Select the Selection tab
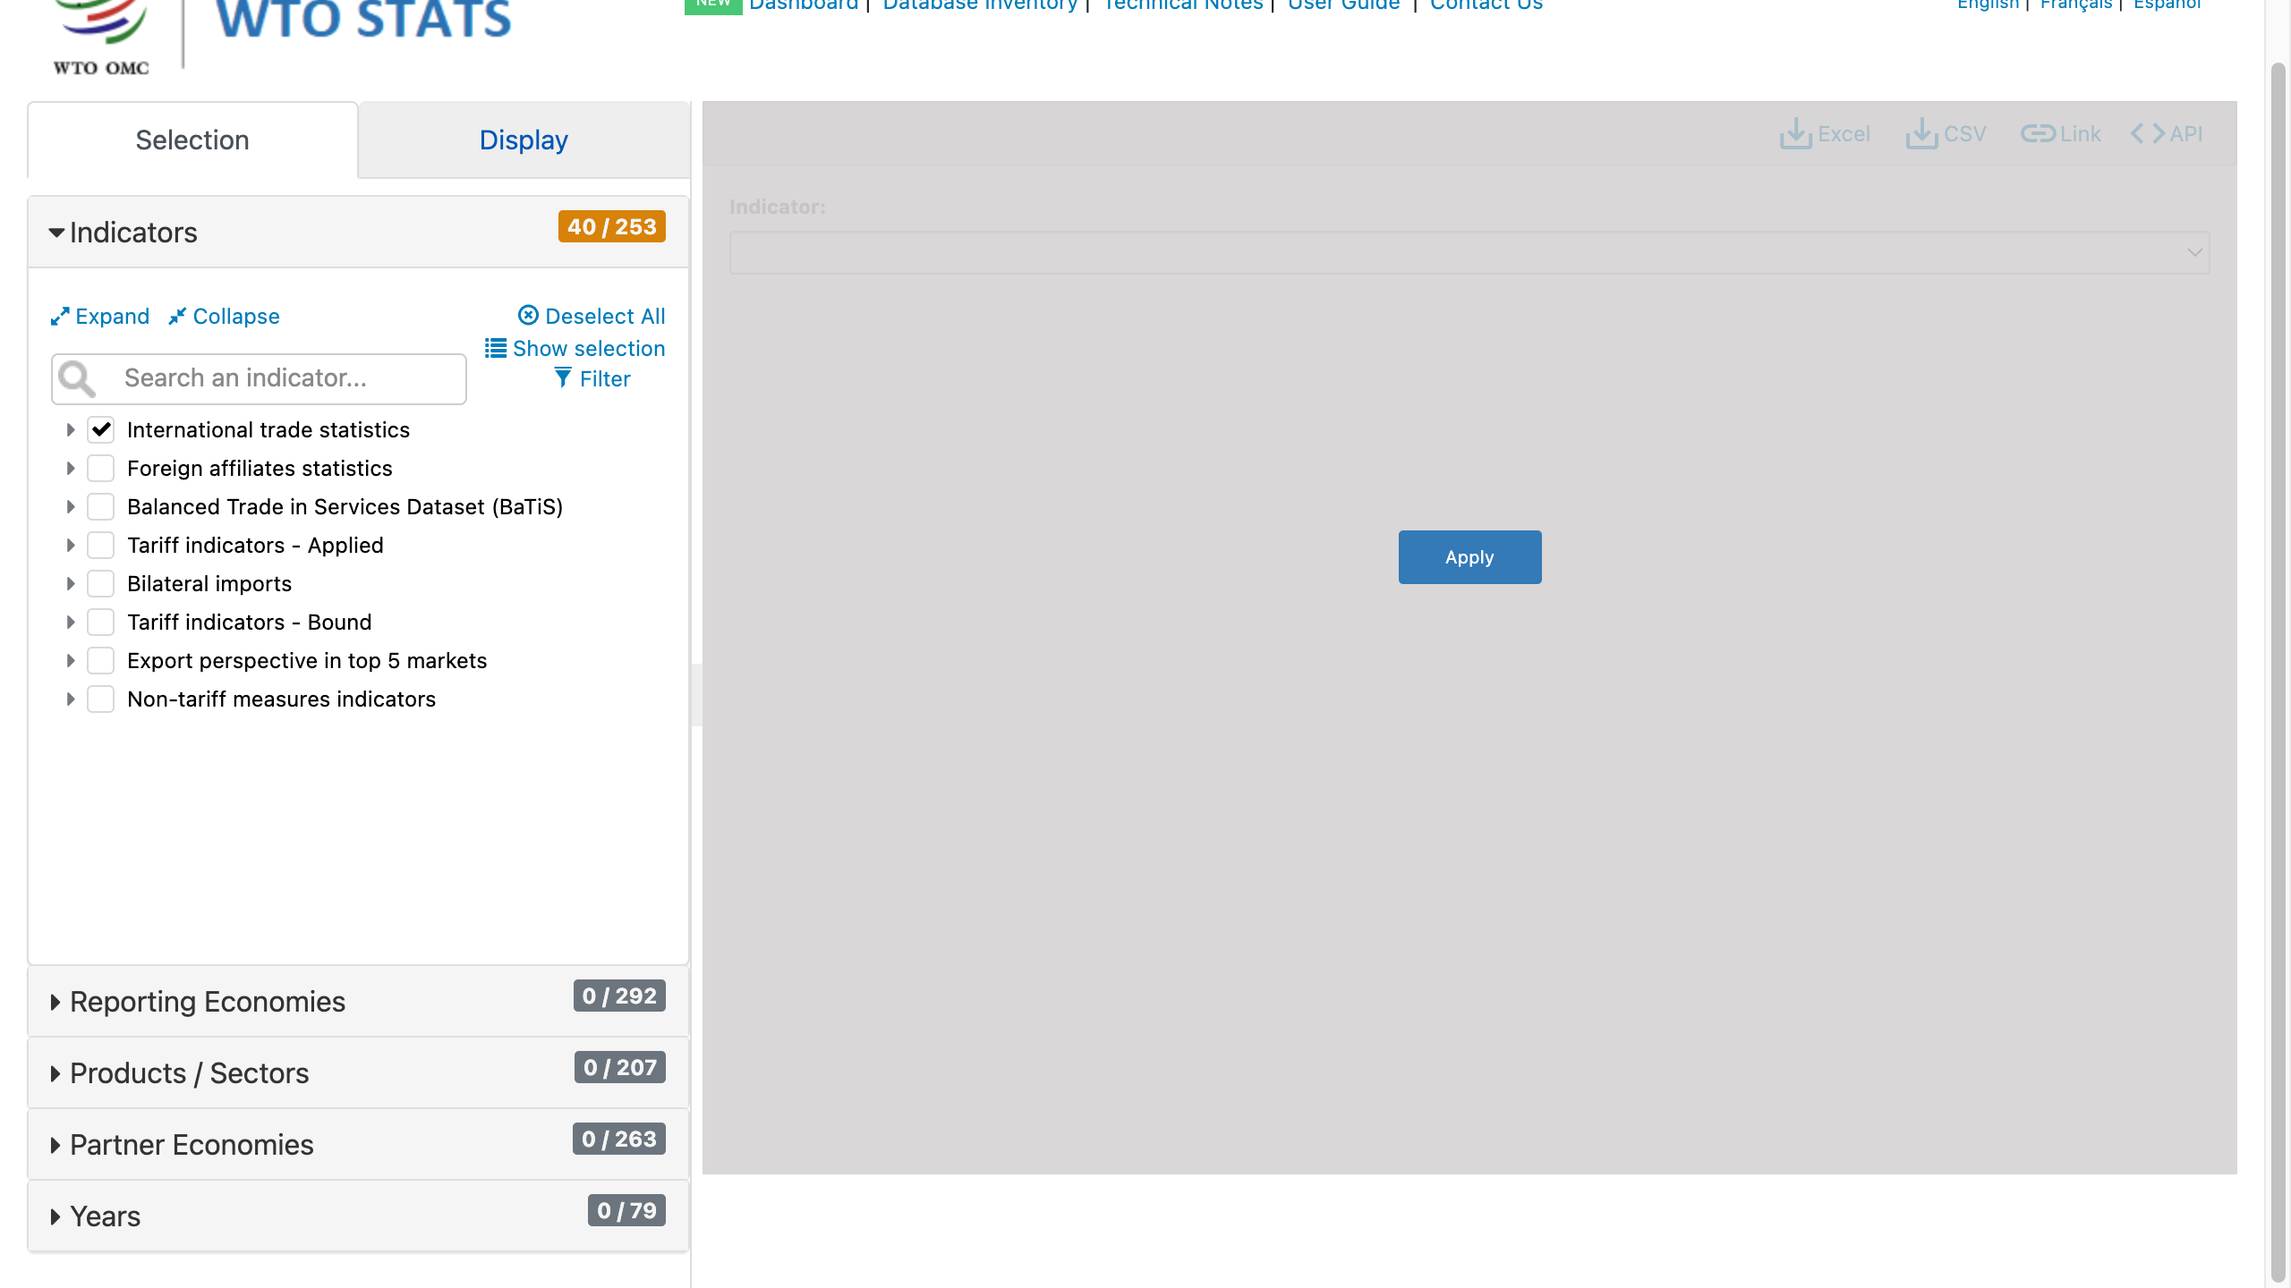2291x1288 pixels. 192,140
